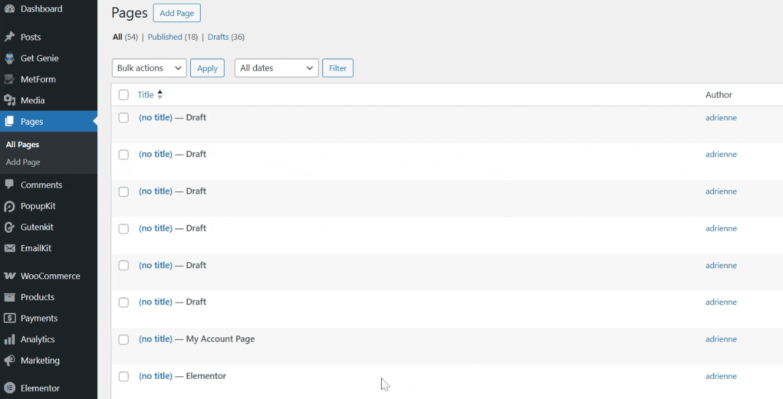Screen dimensions: 783x399
Task: Open the Elementor menu
Action: [39, 388]
